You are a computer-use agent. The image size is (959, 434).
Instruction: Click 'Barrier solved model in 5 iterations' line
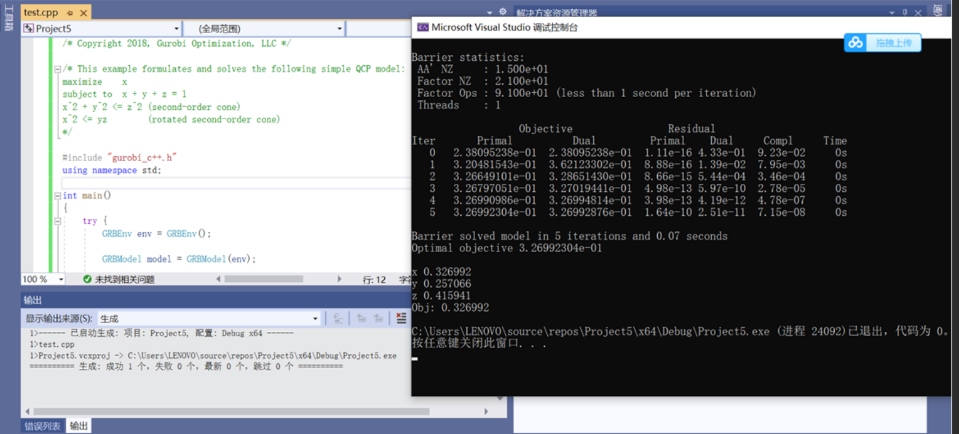pos(570,236)
